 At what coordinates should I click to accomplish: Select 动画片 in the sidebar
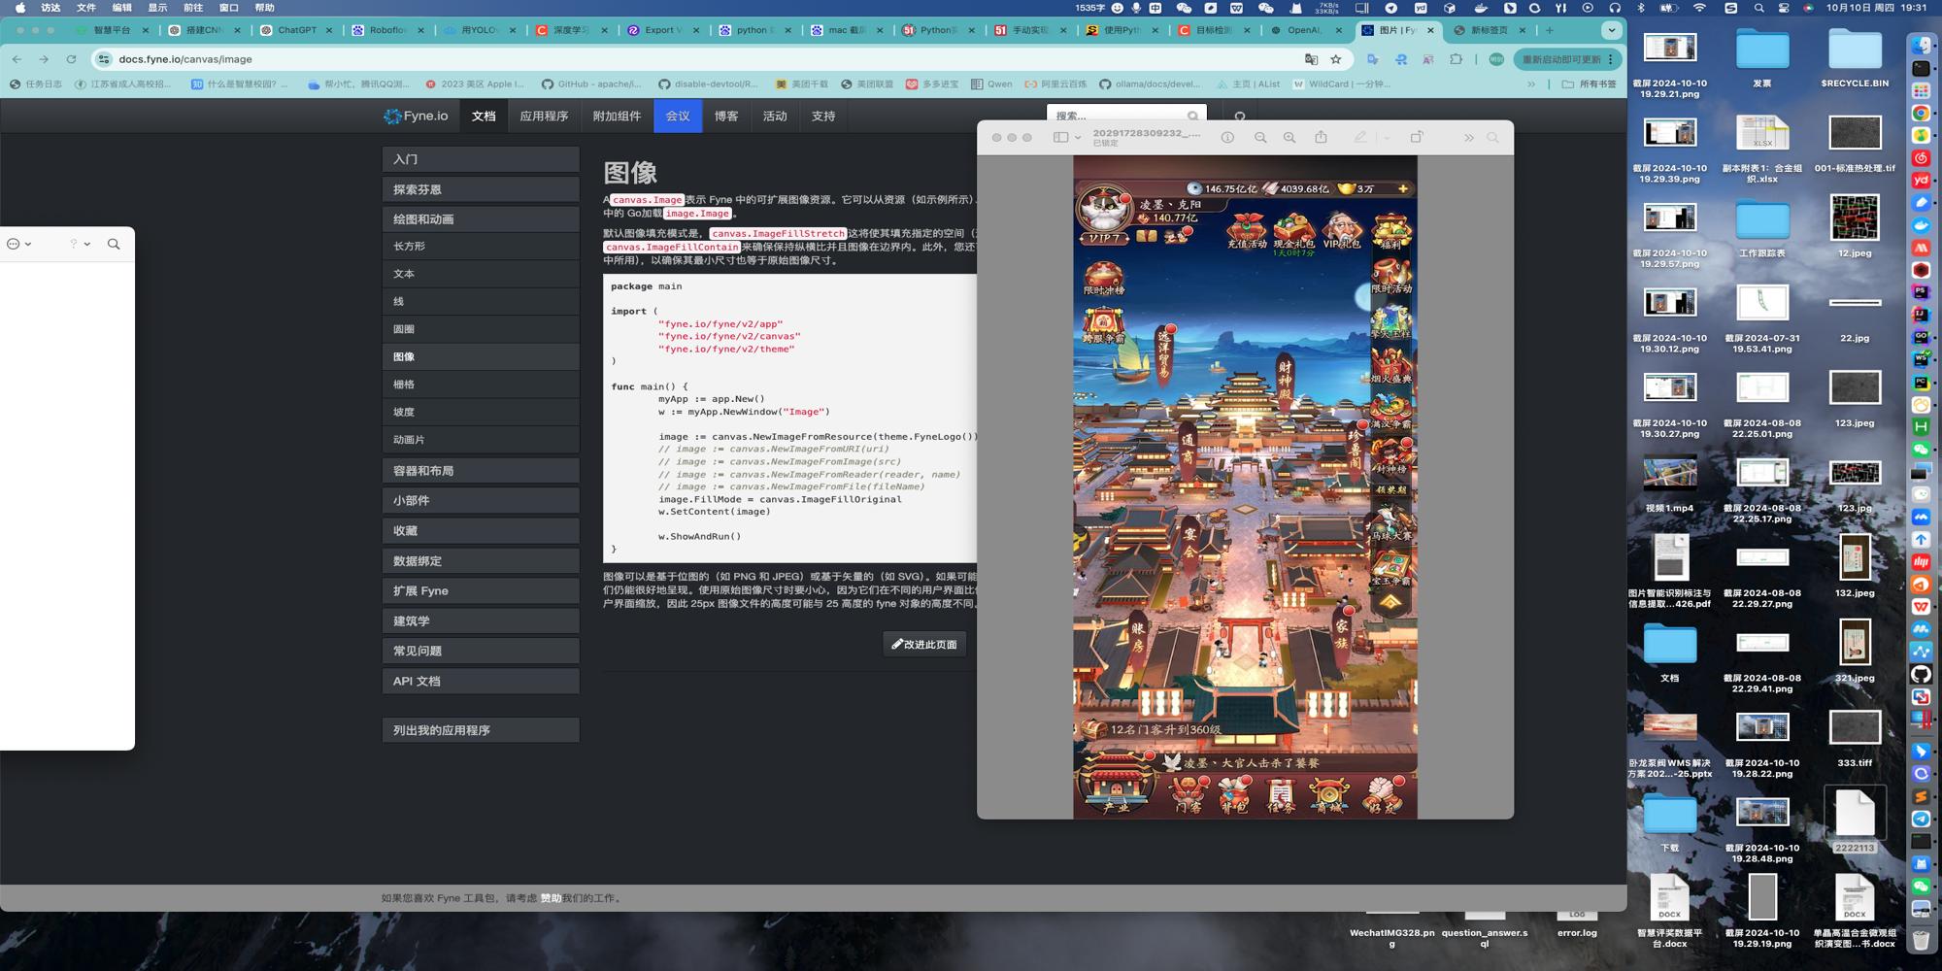click(481, 440)
